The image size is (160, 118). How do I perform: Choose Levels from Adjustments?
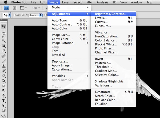[x=113, y=18]
